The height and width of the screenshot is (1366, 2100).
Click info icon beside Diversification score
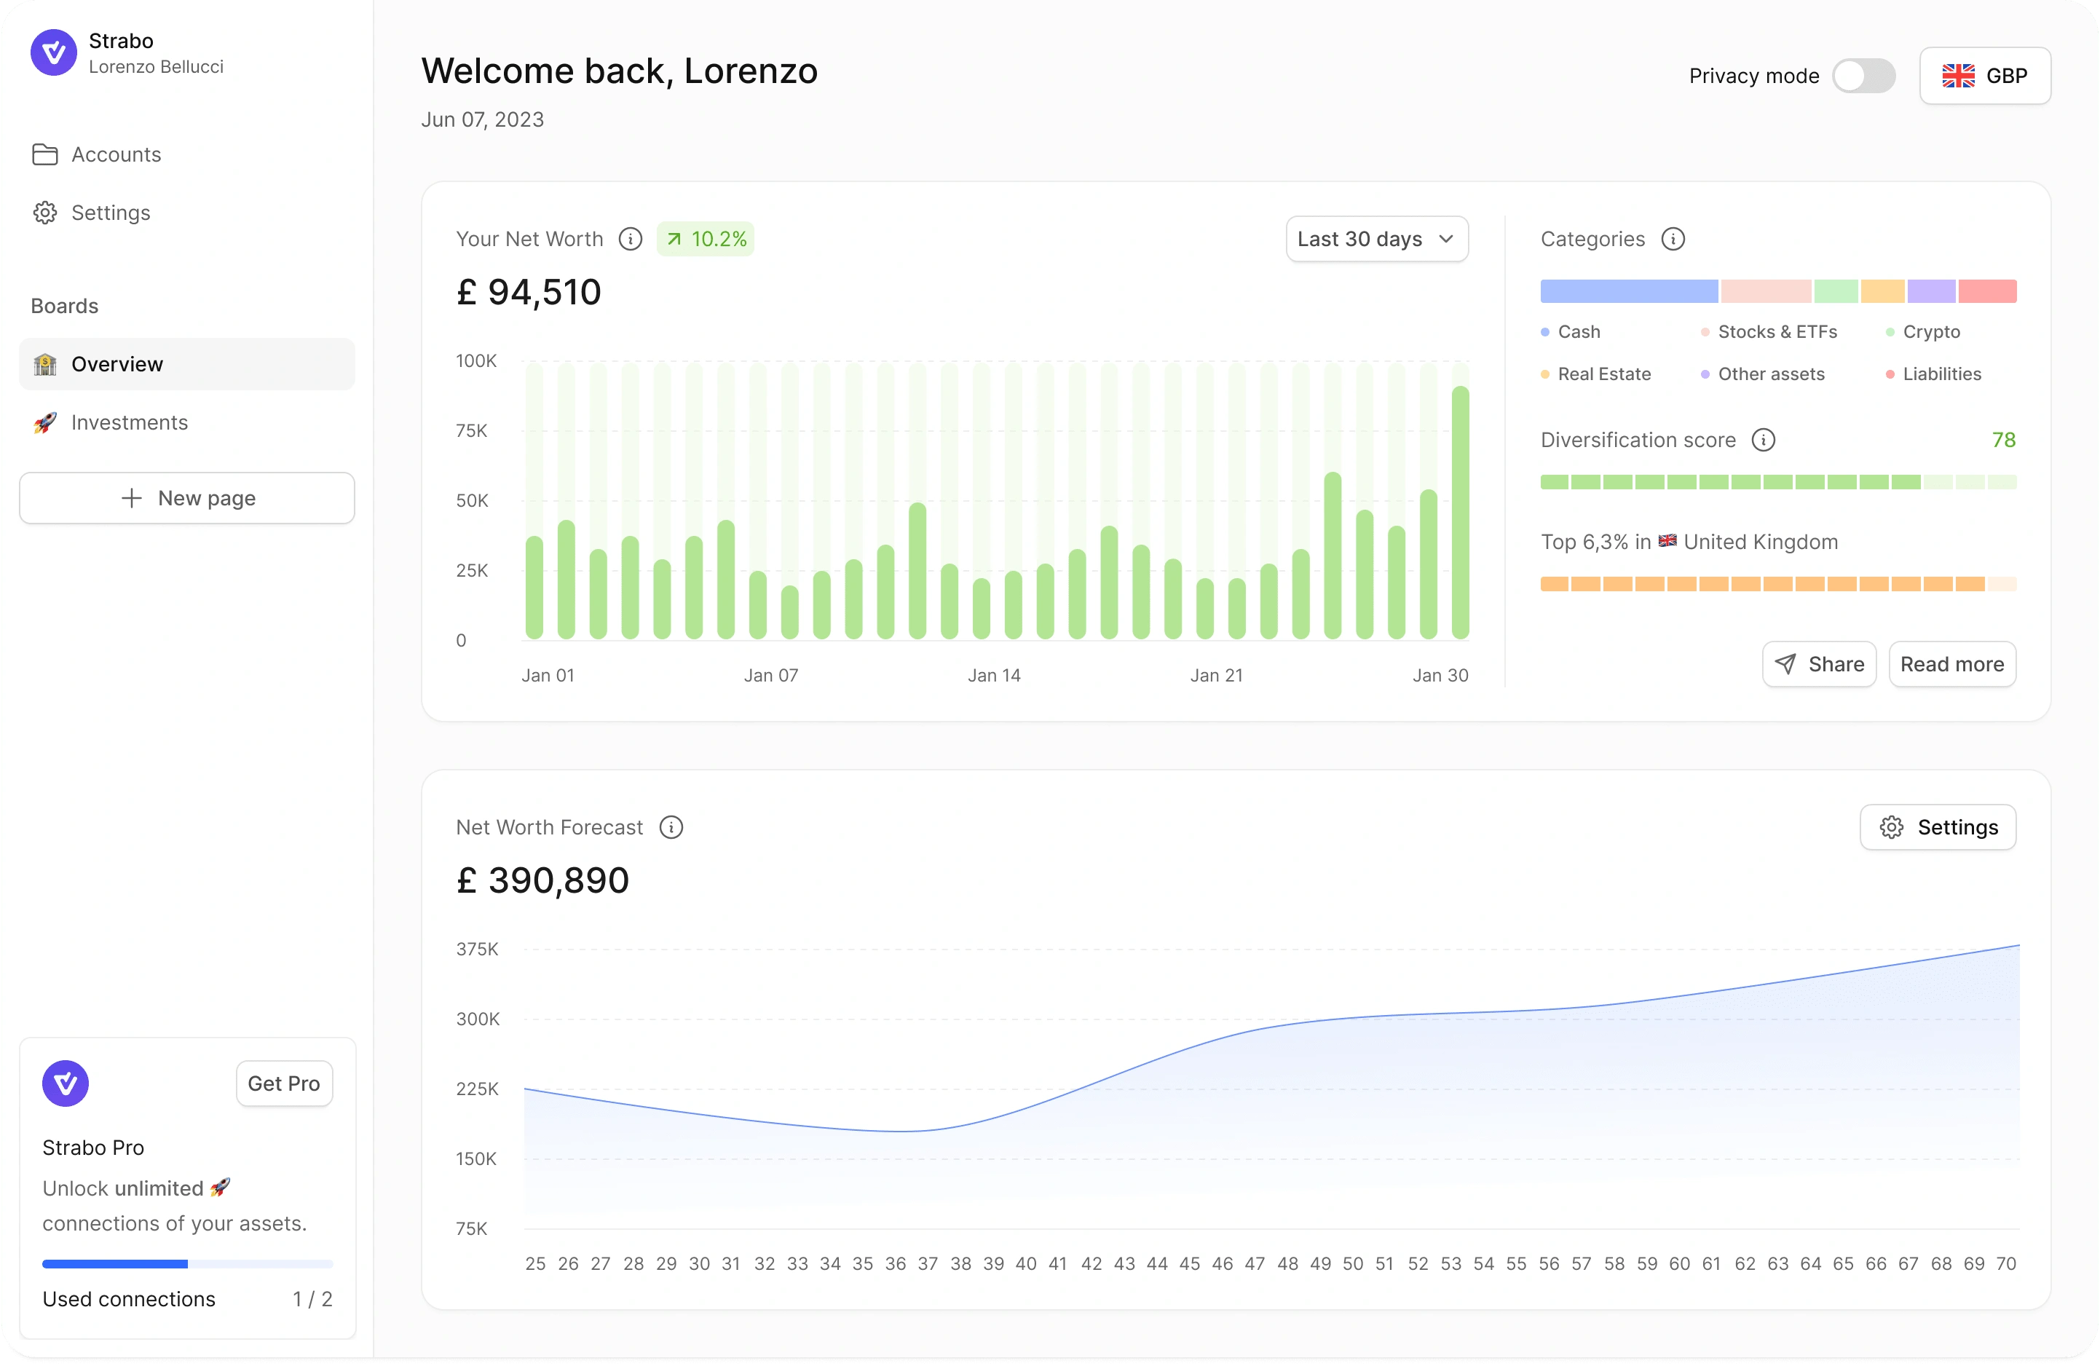(1763, 441)
